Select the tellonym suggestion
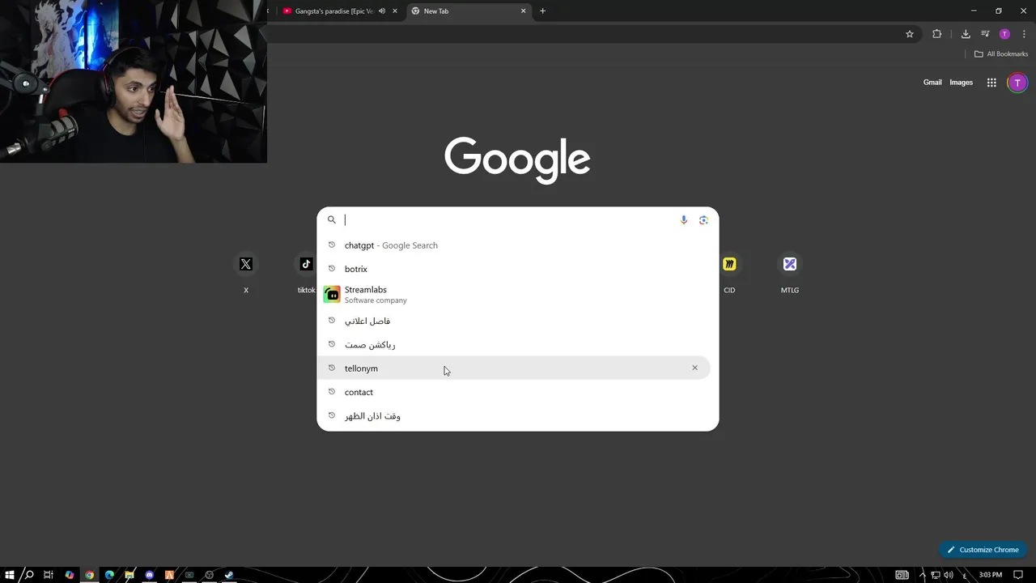 514,368
